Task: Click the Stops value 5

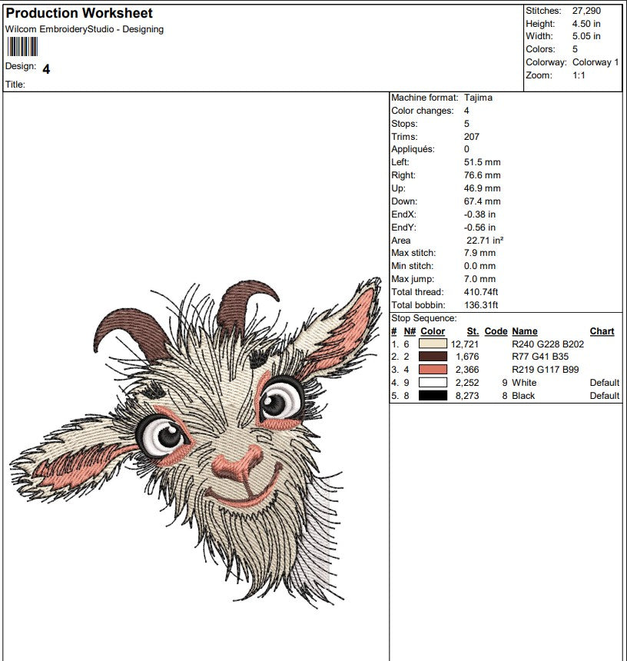Action: [x=466, y=124]
